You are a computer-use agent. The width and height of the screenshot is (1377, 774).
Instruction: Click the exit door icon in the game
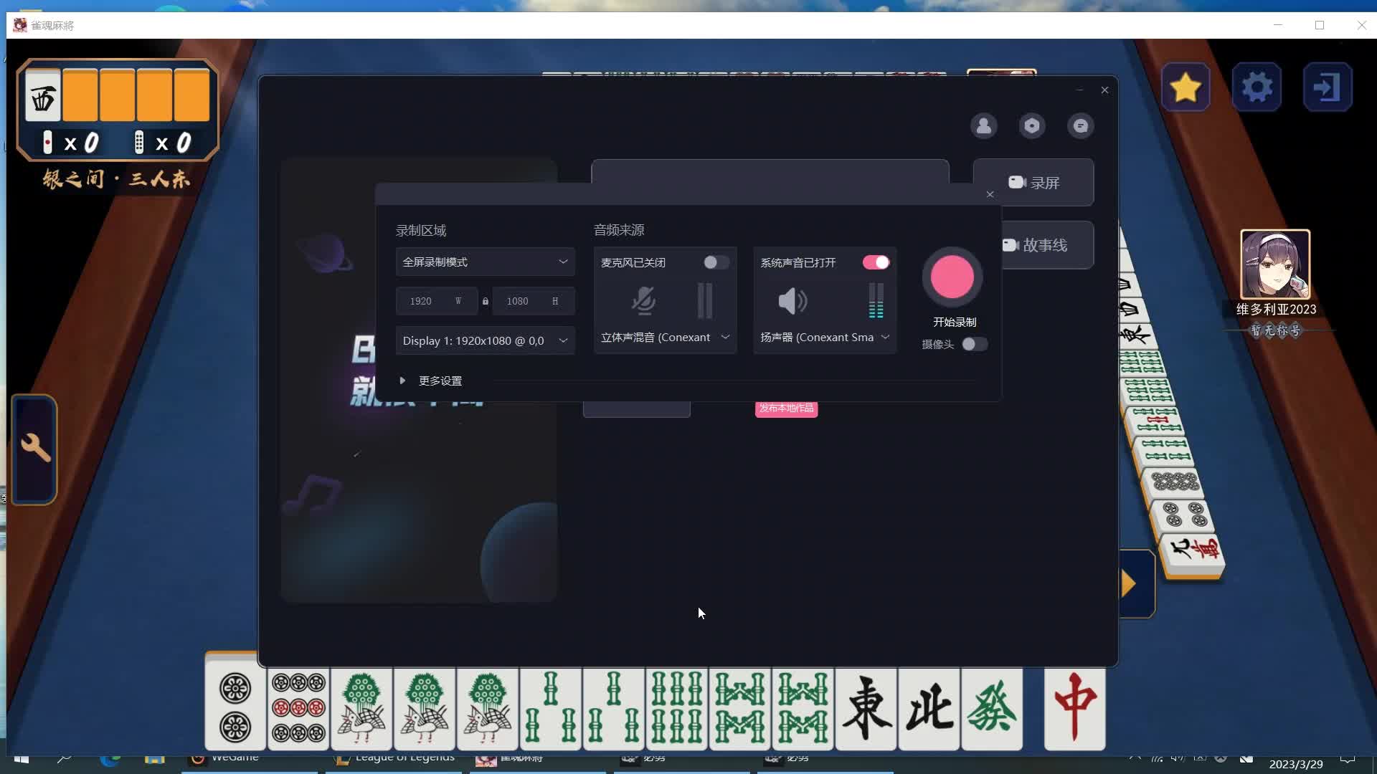click(1328, 87)
